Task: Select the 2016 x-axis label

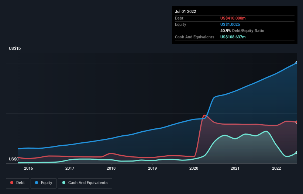Action: coord(28,168)
